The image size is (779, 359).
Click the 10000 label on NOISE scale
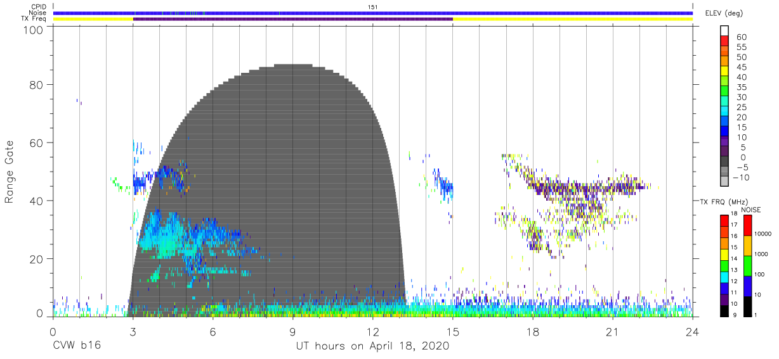point(764,234)
